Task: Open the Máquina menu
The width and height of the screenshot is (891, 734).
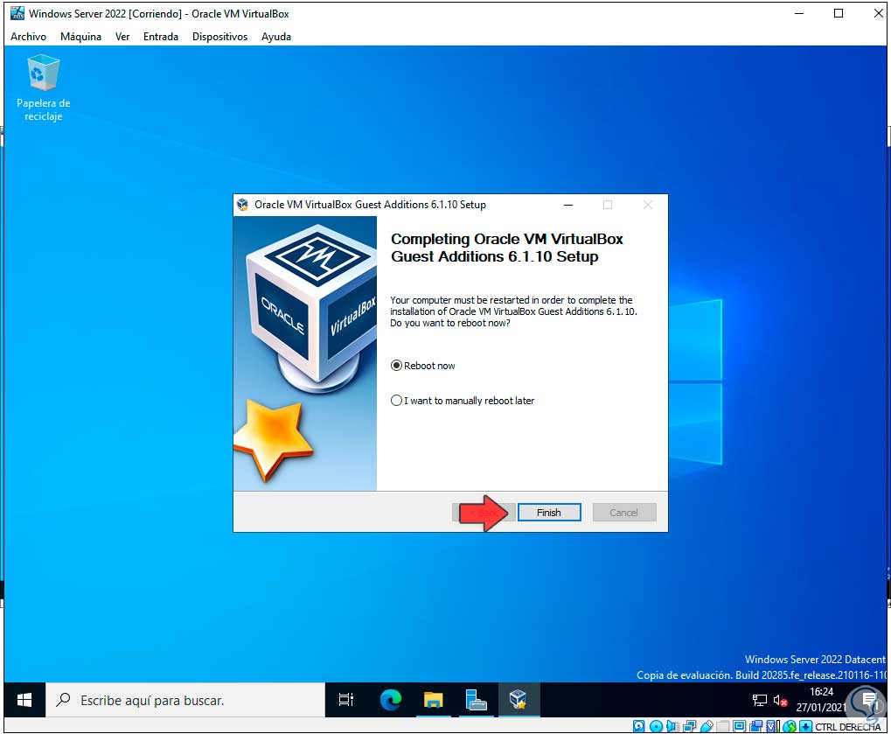Action: tap(80, 37)
